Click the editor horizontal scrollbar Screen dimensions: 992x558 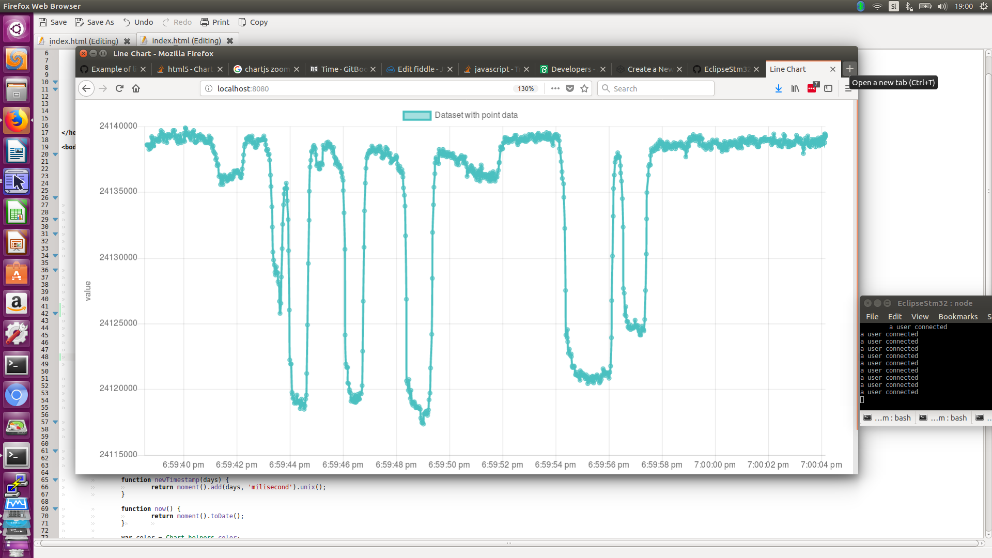coord(509,543)
